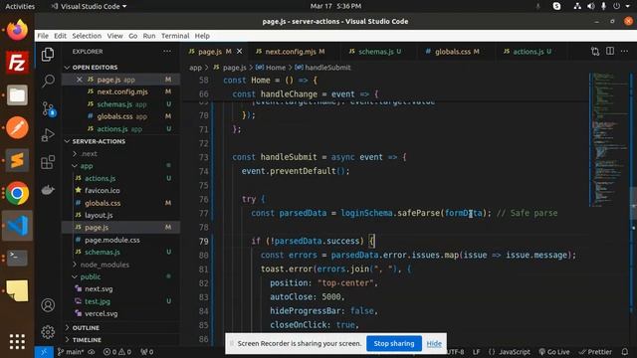This screenshot has width=637, height=358.
Task: Open FileZilla from the dock
Action: click(x=17, y=63)
